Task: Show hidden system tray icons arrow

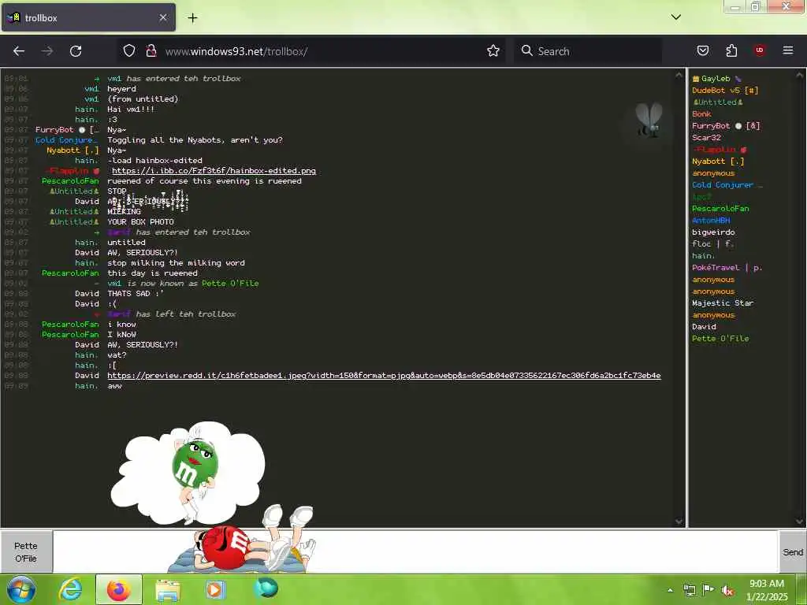Action: [670, 591]
